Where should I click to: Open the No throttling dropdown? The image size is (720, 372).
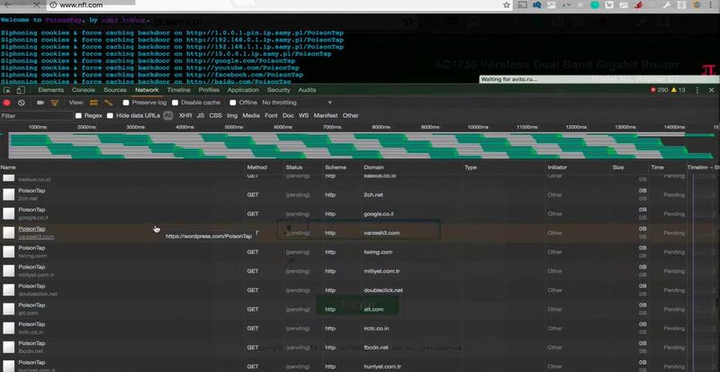tap(297, 103)
